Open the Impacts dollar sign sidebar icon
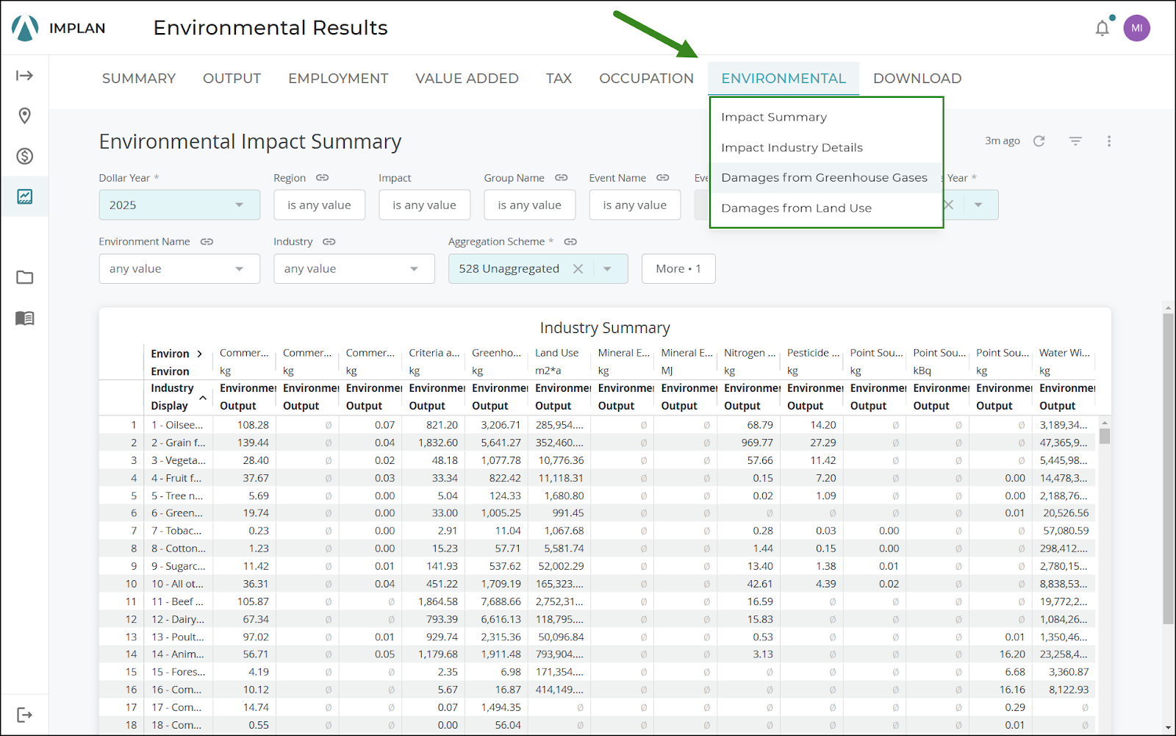The height and width of the screenshot is (736, 1176). 24,156
